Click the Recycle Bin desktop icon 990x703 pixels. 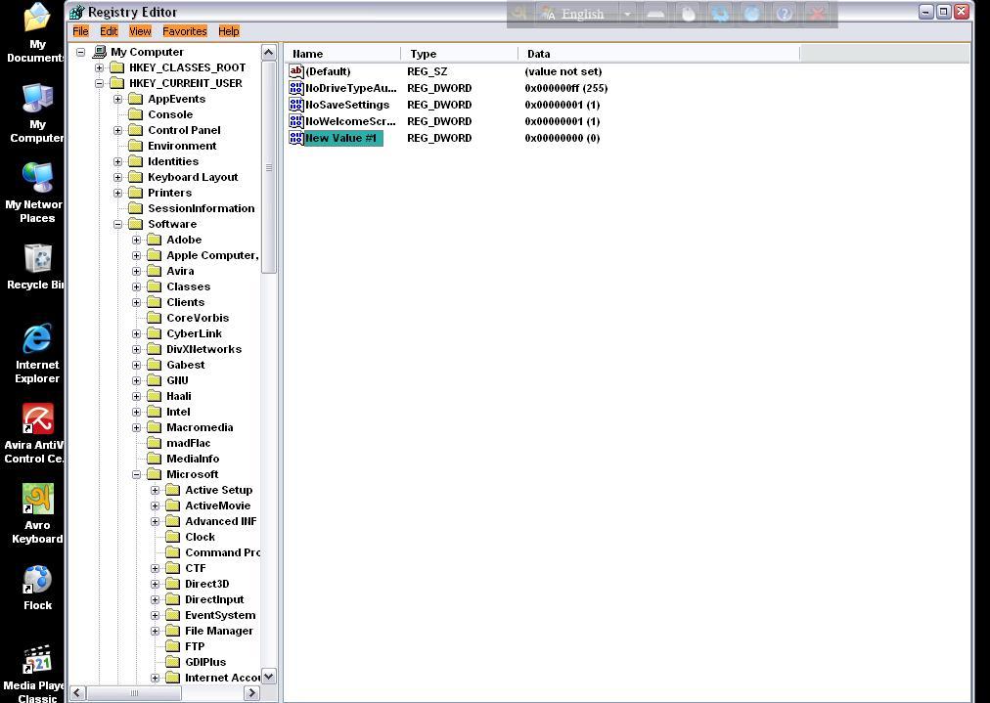click(x=37, y=259)
